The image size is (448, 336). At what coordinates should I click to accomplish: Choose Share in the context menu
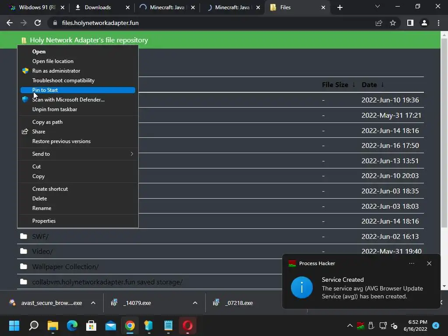pos(78,132)
